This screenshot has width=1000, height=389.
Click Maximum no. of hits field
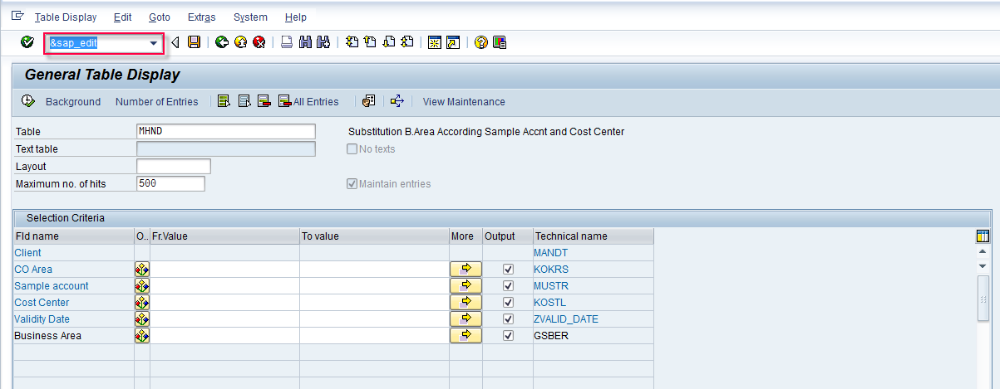(x=170, y=183)
